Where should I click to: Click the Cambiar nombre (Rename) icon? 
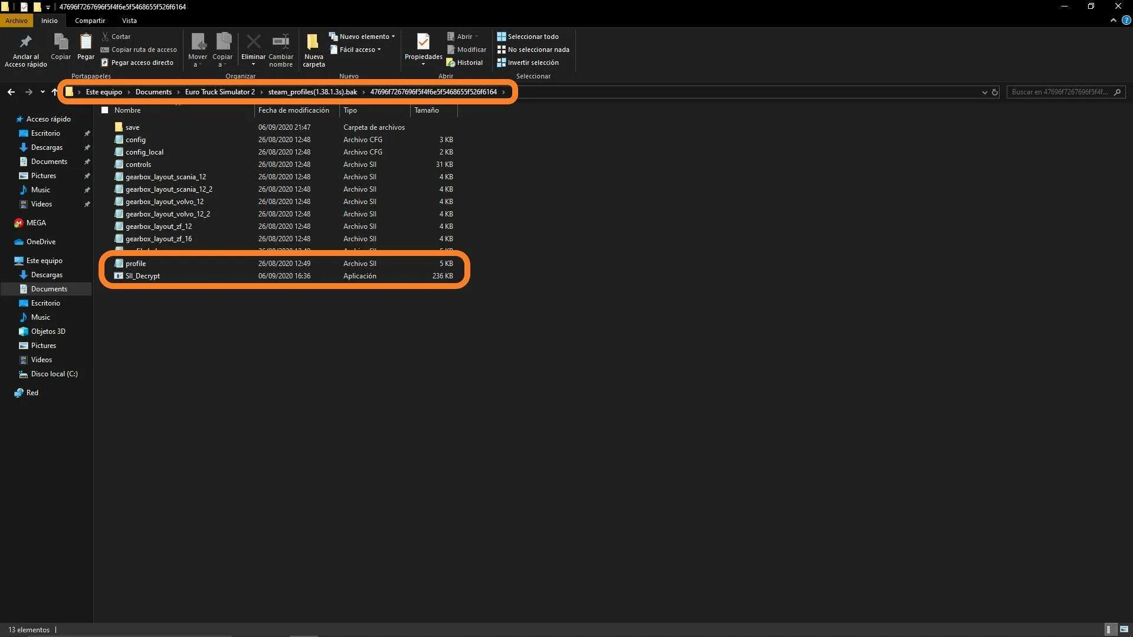[281, 41]
